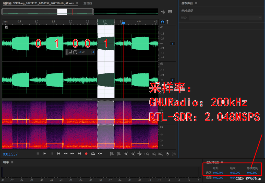265x183 pixels.
Task: Click selection start value 0:02.792
Action: [218, 173]
